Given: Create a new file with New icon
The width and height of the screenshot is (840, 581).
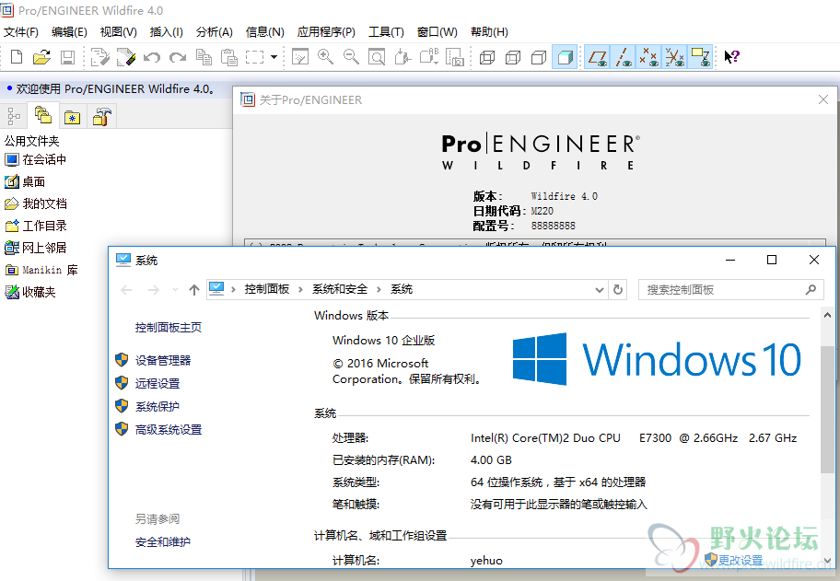Looking at the screenshot, I should click(17, 57).
